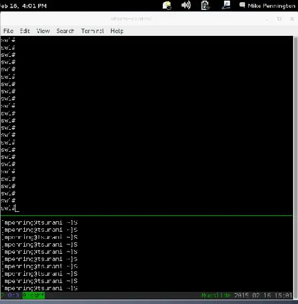Image resolution: width=298 pixels, height=304 pixels.
Task: Minimize the storm-control terminal window
Action: (267, 19)
